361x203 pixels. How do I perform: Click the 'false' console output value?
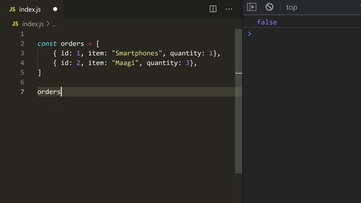click(x=267, y=23)
